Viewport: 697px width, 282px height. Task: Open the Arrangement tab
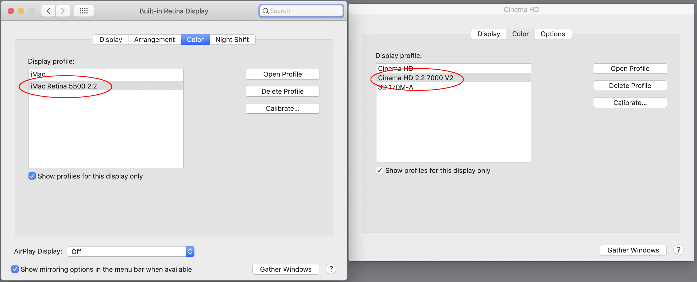155,40
